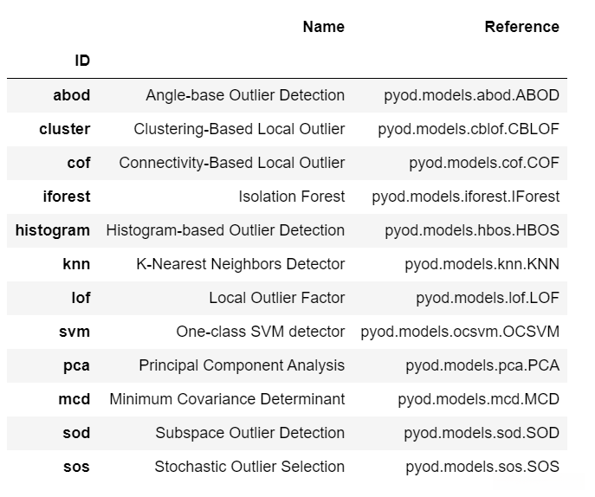Click the cof row ID
Image resolution: width=595 pixels, height=497 pixels.
78,163
